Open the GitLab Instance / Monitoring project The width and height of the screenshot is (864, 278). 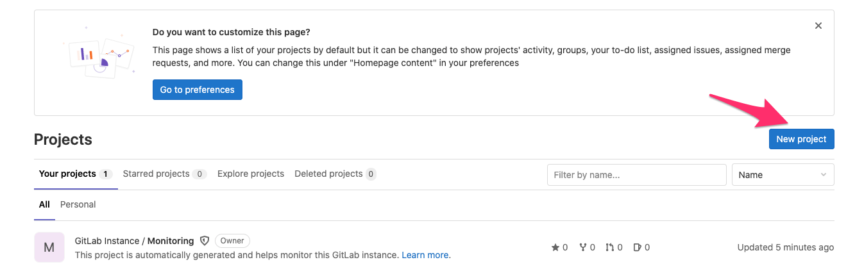tap(134, 241)
